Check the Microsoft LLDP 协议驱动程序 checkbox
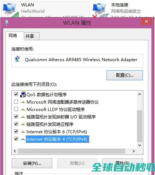Viewport: 155px width, 175px height. pyautogui.click(x=16, y=109)
